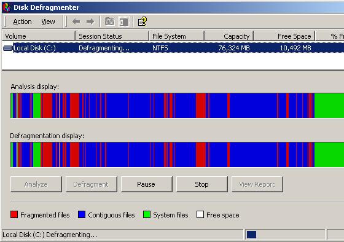The image size is (344, 242).
Task: Sort by the Session Status column header
Action: click(x=112, y=36)
